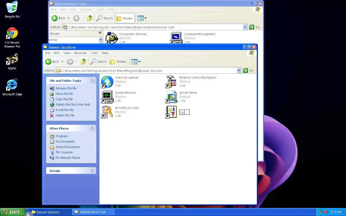Click Delete this file link
The image size is (346, 216).
[65, 115]
